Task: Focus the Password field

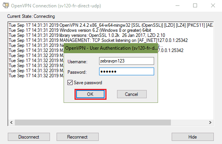Action: point(126,71)
